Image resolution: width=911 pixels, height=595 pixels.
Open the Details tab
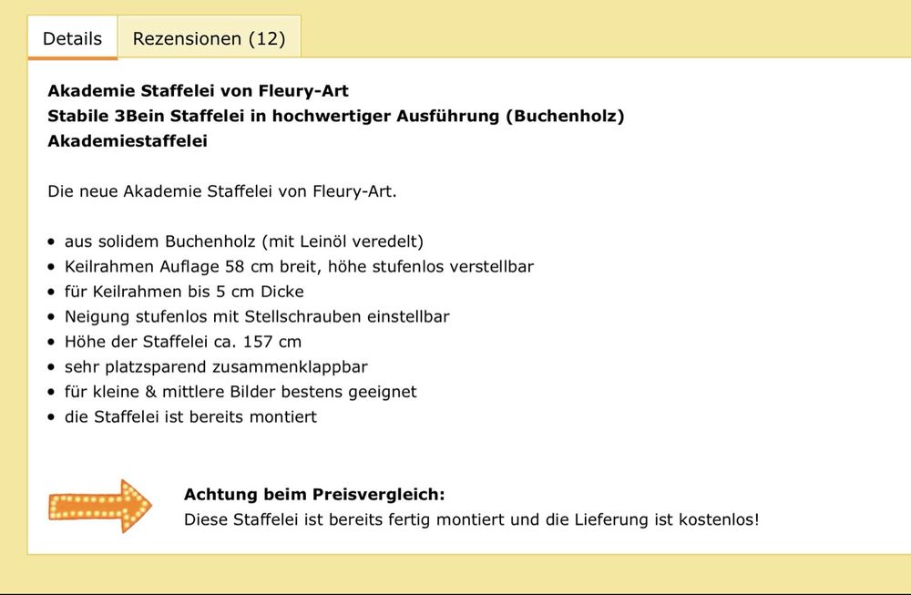(72, 37)
